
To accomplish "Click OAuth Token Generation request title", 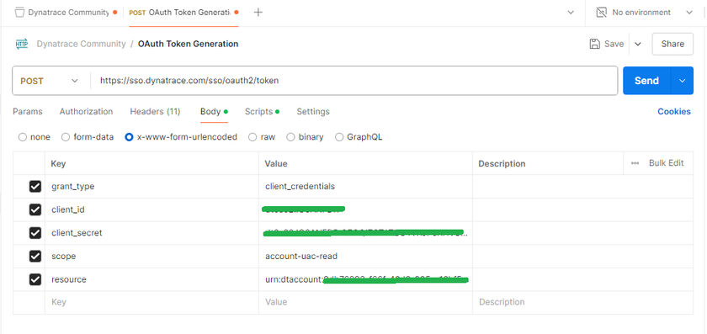I will coord(188,44).
